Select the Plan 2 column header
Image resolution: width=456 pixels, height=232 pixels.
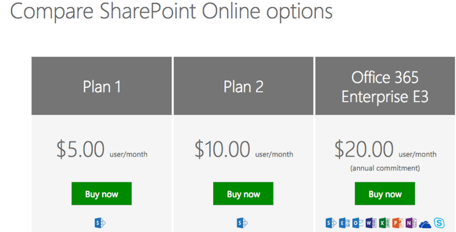243,86
